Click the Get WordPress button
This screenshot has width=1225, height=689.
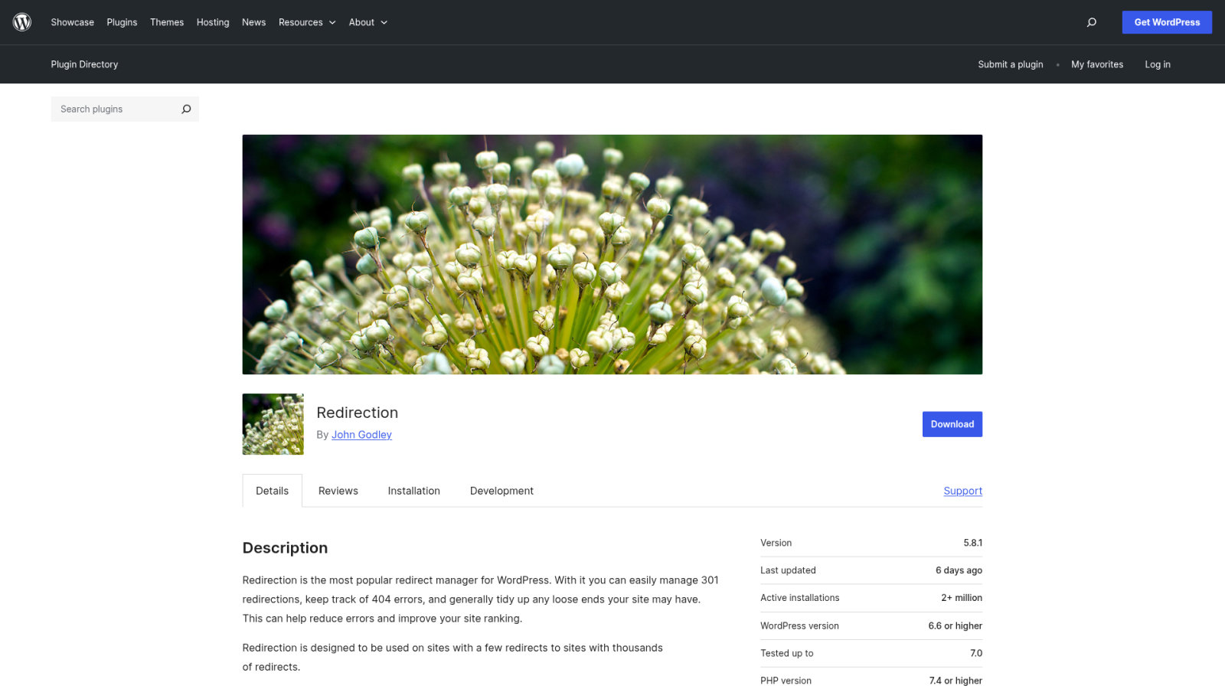coord(1167,22)
